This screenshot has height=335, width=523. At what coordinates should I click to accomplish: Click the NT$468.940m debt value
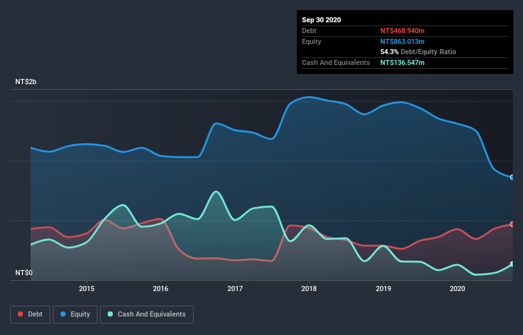pos(402,31)
